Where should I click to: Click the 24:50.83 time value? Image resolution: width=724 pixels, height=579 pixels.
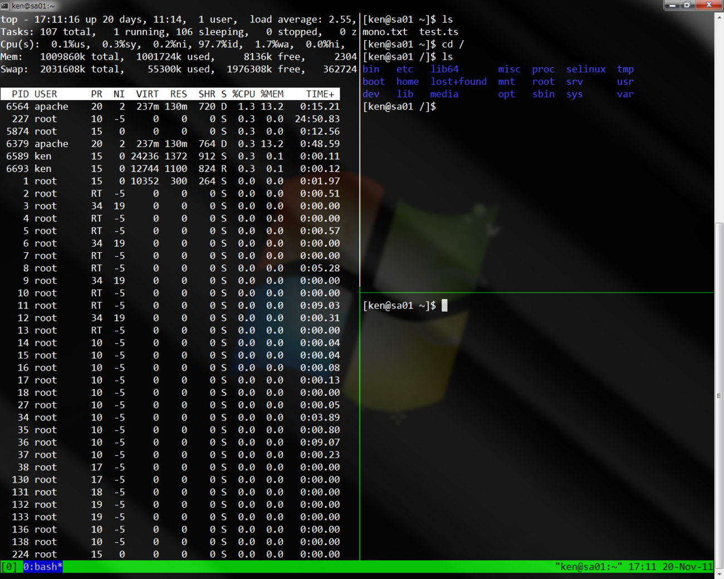(x=317, y=119)
